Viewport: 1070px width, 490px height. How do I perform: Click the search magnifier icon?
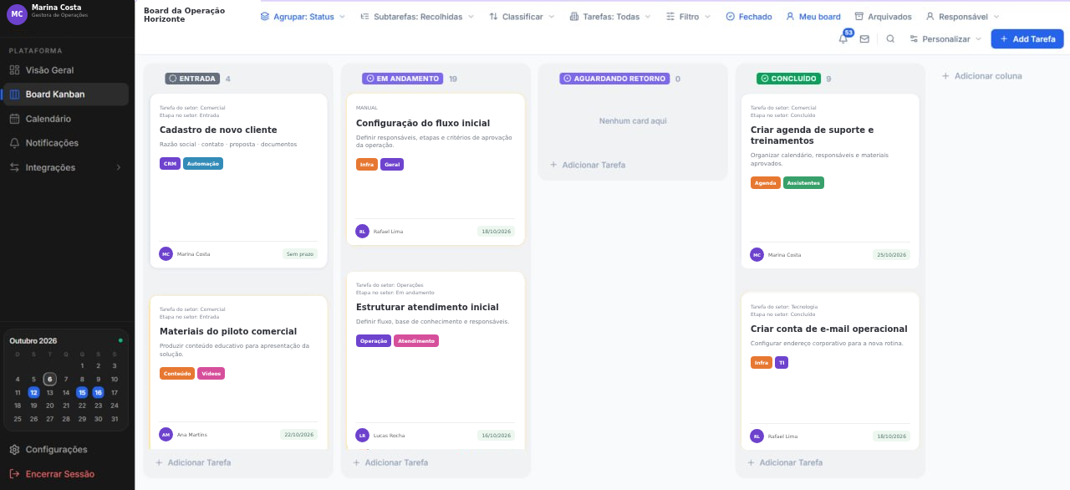(890, 38)
